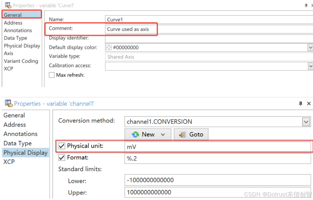Click the 'Variable type:' label
Image resolution: width=313 pixels, height=200 pixels.
65,56
